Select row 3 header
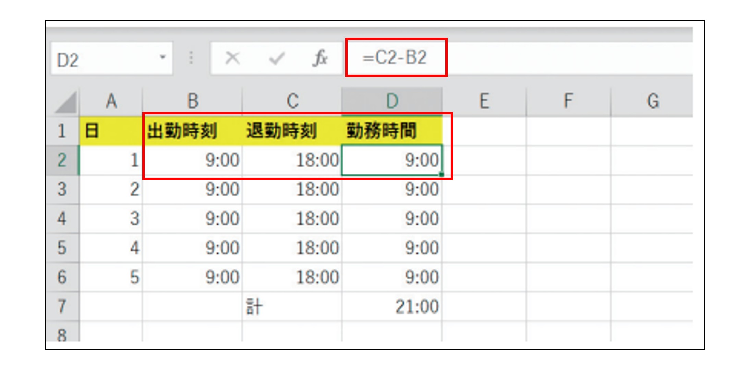 click(62, 189)
